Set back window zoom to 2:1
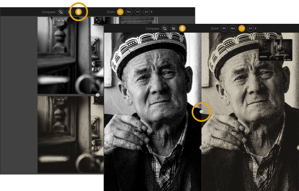This screenshot has height=191, width=299. (147, 12)
